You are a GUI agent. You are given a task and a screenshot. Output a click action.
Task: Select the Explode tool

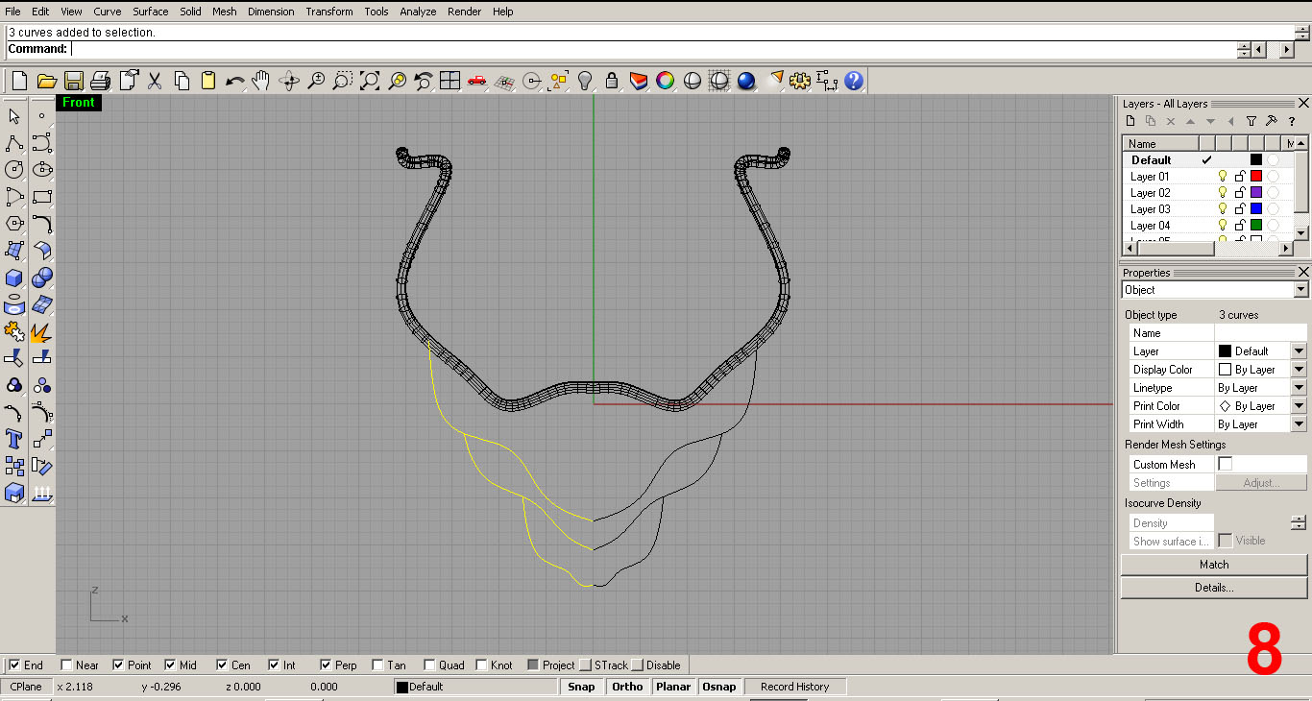pos(42,331)
